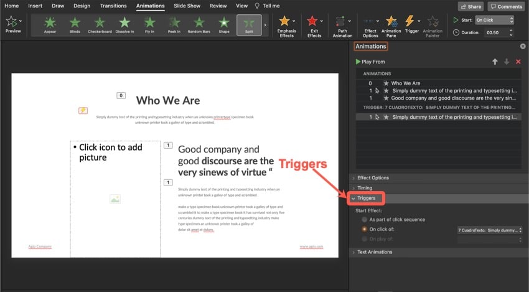Open the Review tab
Screen dimensions: 529x292
coord(218,6)
